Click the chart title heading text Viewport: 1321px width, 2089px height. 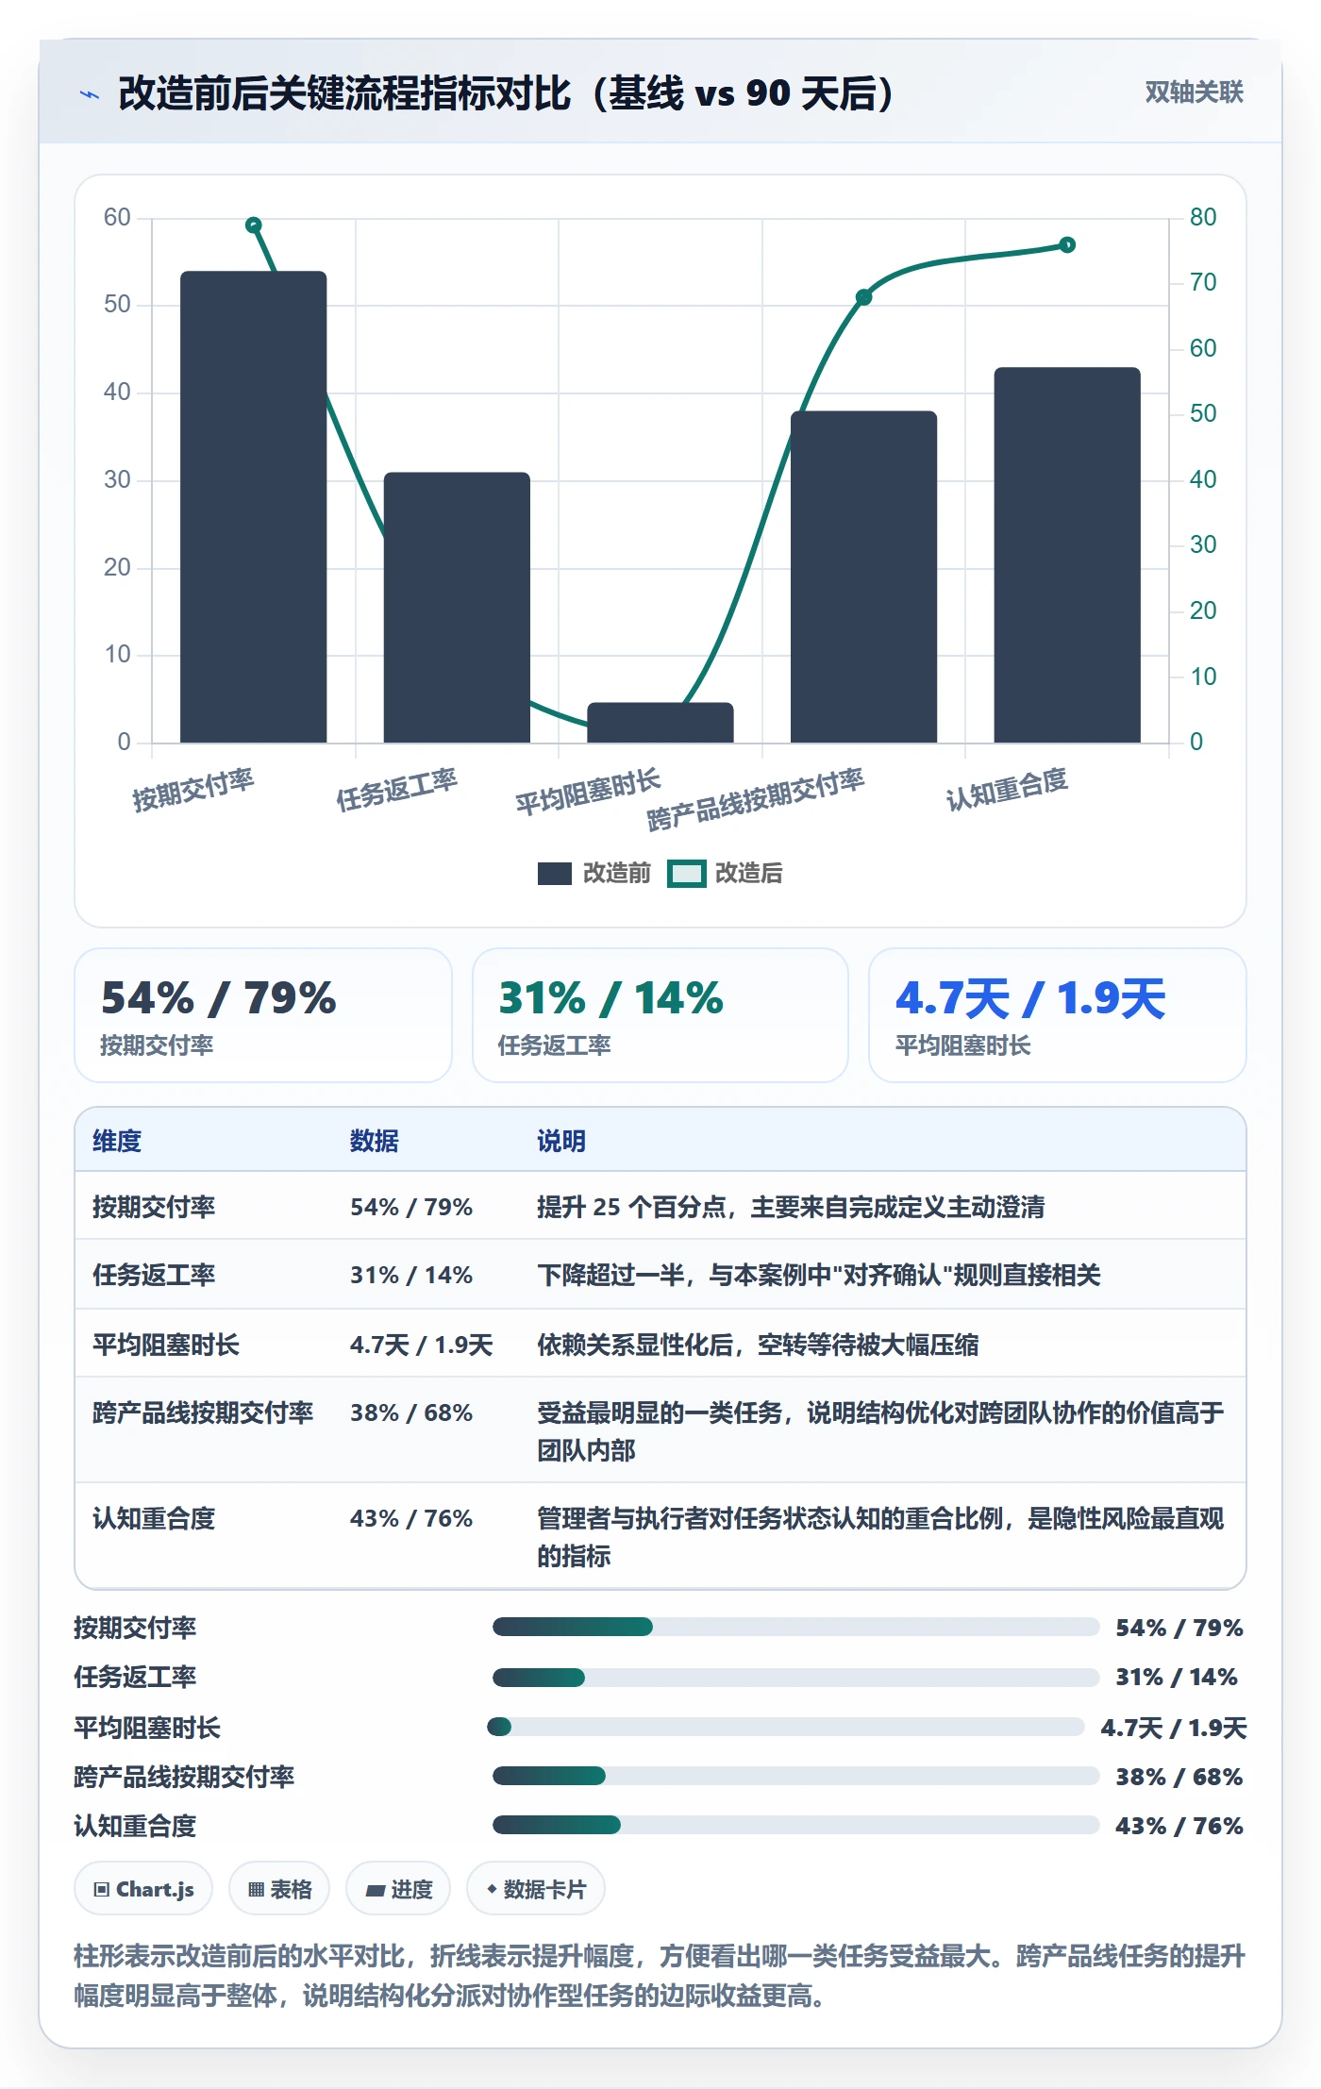click(506, 93)
